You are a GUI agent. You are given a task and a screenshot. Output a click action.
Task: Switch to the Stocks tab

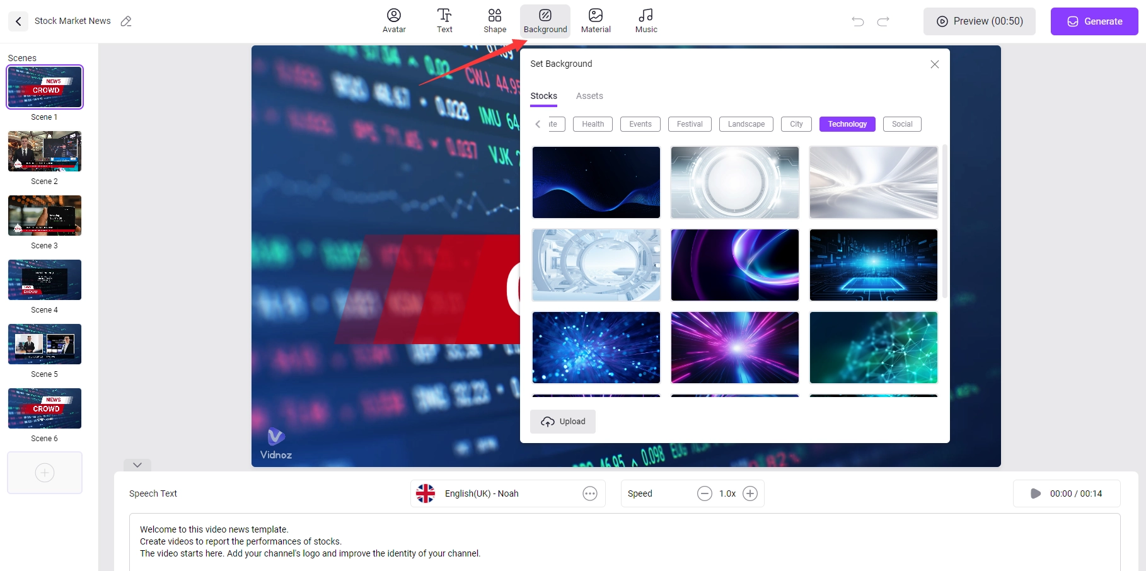tap(543, 96)
